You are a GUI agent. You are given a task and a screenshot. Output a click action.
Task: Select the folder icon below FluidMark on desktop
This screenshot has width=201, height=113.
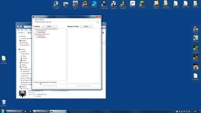click(196, 77)
